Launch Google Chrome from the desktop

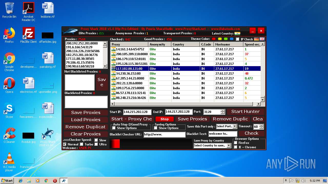pyautogui.click(x=9, y=62)
